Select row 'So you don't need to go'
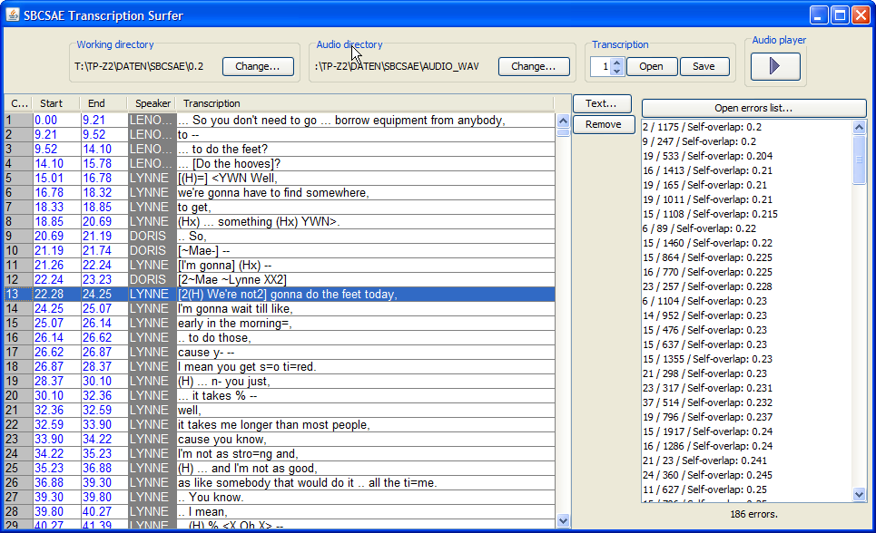The height and width of the screenshot is (533, 876). (x=280, y=120)
